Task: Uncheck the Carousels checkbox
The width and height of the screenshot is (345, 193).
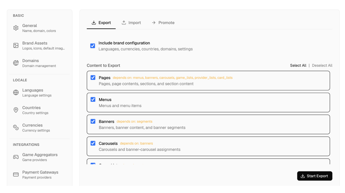Action: pos(93,143)
